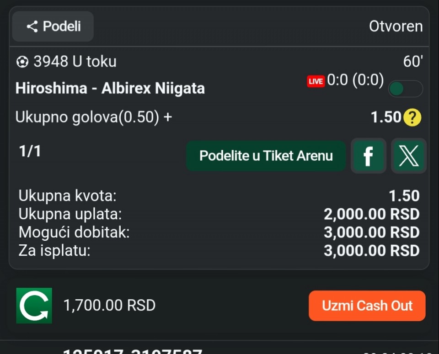
Task: Share the ticket on X
Action: click(x=408, y=156)
